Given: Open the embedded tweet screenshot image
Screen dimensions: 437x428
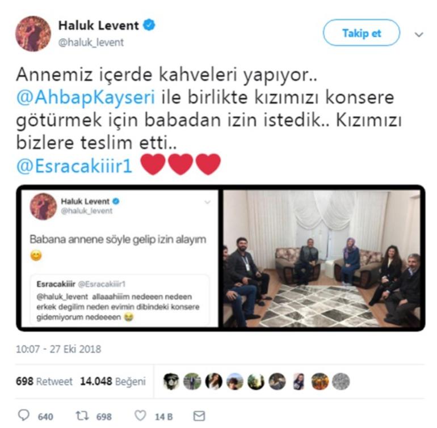Looking at the screenshot, I should click(120, 259).
